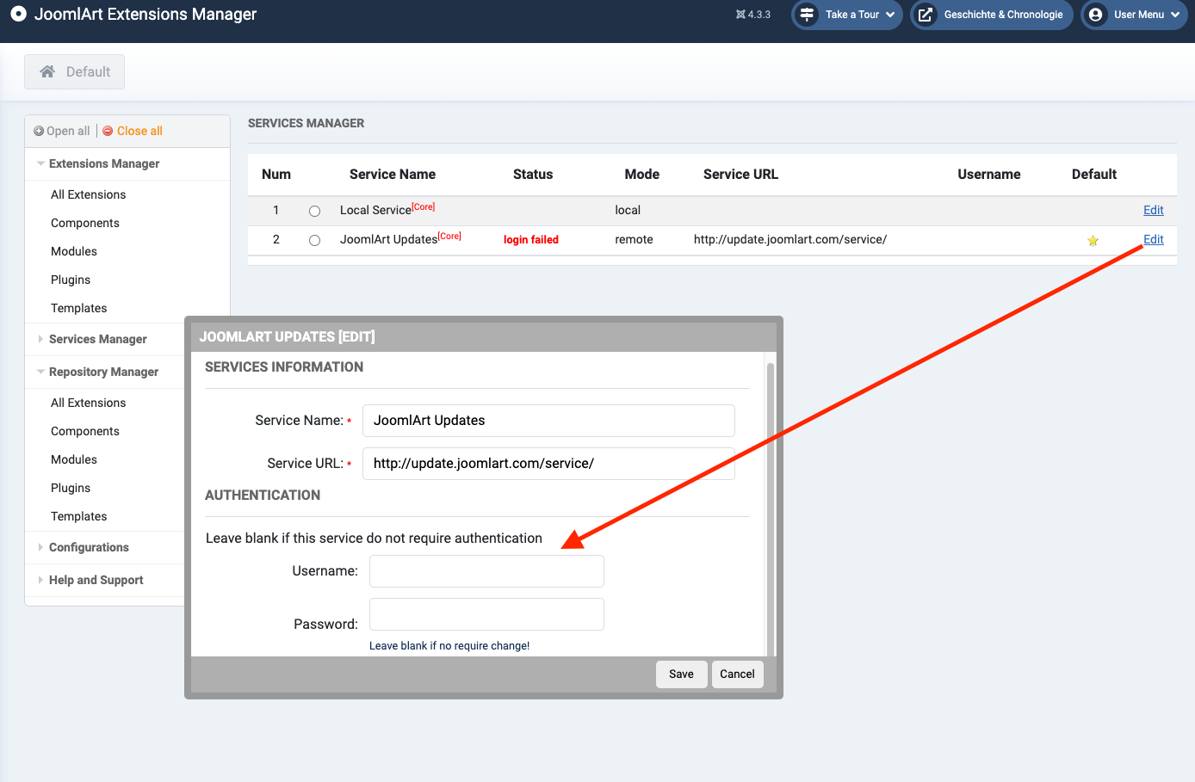Expand the Help and Support section
Image resolution: width=1195 pixels, height=782 pixels.
pyautogui.click(x=96, y=580)
